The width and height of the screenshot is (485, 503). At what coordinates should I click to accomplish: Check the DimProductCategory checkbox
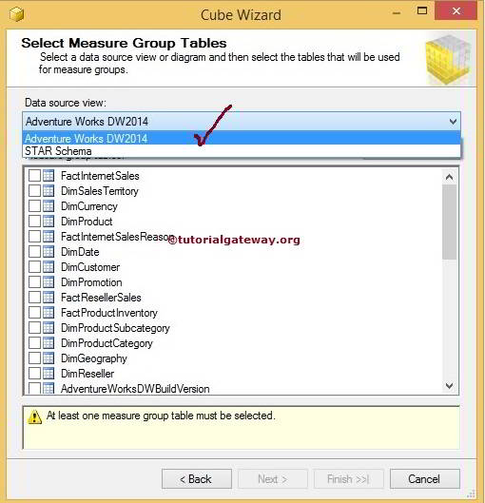click(34, 343)
